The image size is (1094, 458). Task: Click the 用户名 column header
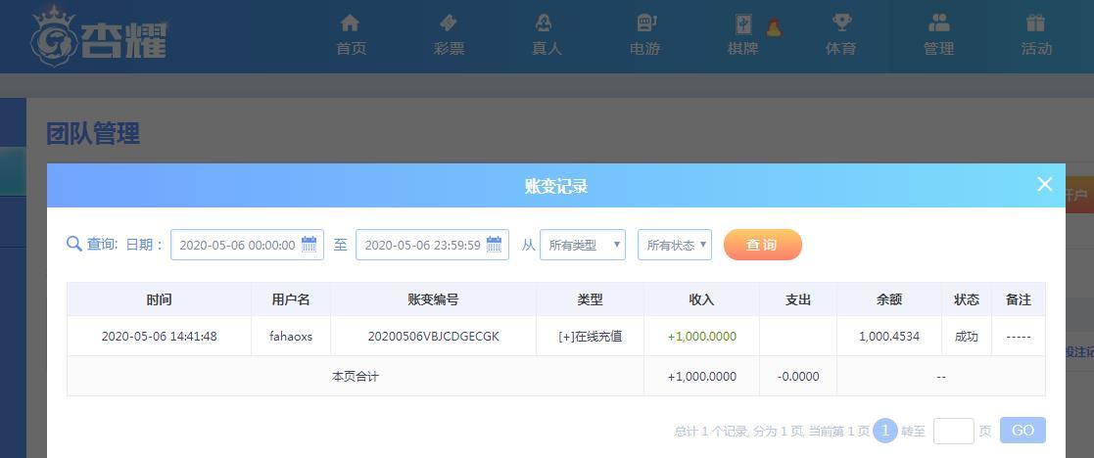click(291, 299)
